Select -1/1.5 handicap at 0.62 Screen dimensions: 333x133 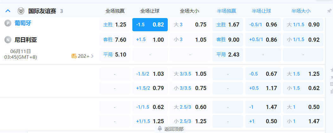pos(150,107)
